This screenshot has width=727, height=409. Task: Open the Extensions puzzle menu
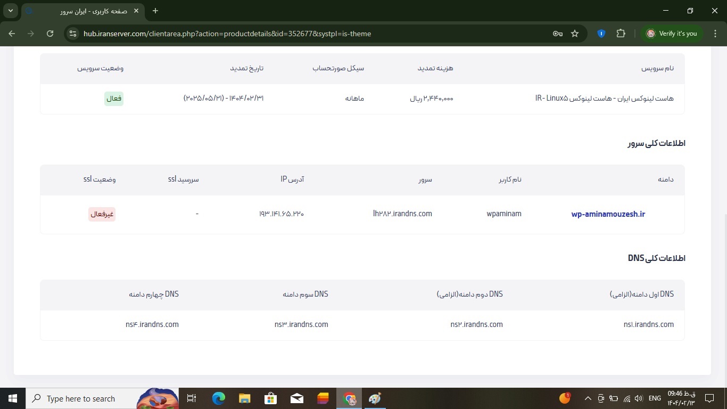[621, 34]
